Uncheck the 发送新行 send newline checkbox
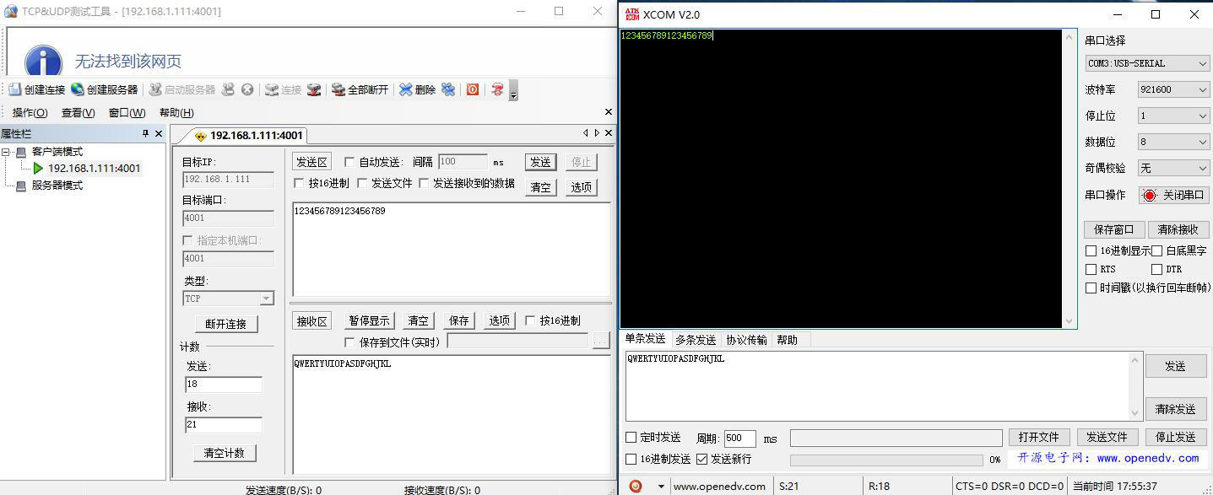 point(701,460)
